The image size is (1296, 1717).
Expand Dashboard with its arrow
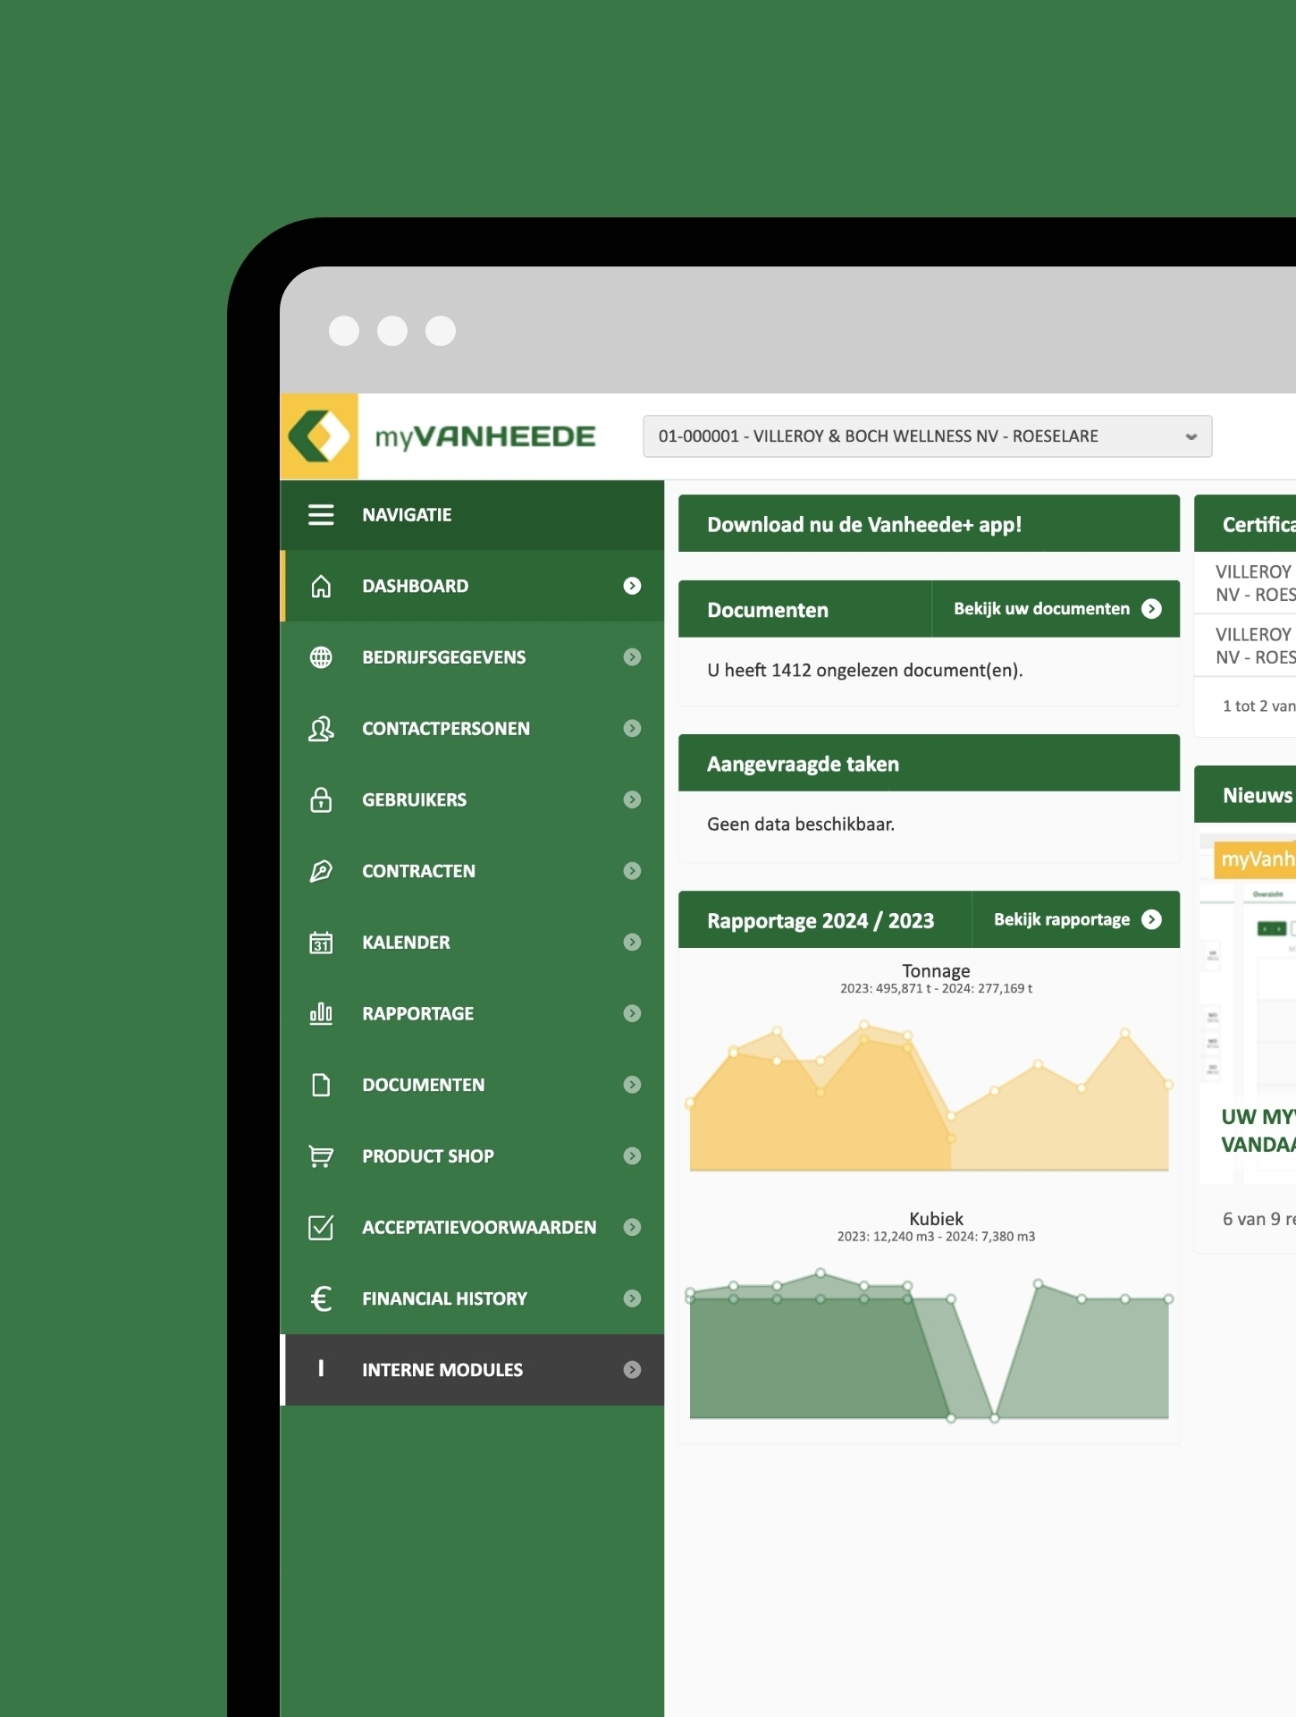click(x=632, y=586)
